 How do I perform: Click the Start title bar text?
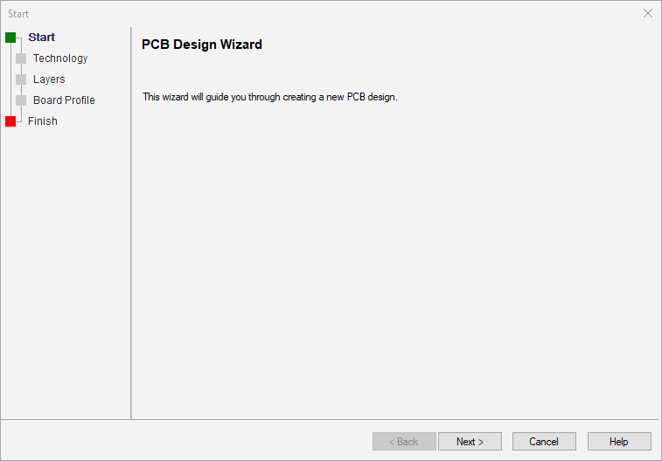18,14
